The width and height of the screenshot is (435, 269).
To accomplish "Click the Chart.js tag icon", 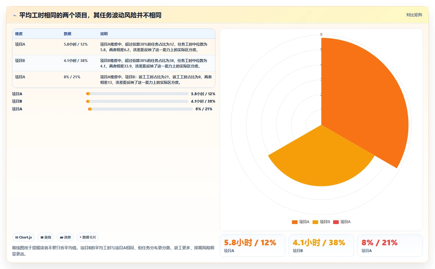I will pyautogui.click(x=17, y=238).
